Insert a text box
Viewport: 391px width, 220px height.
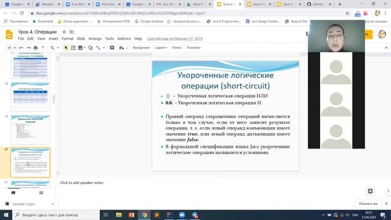(x=73, y=48)
